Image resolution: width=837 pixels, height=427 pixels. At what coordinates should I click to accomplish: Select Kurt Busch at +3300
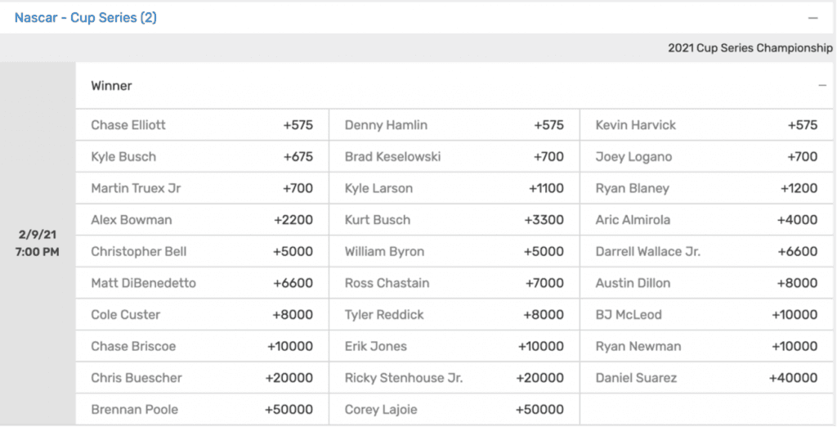point(454,220)
